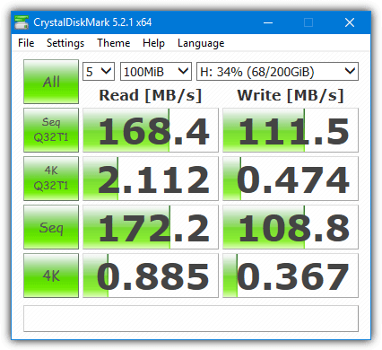Minimize the CrystalDiskMark window
Image resolution: width=382 pixels, height=350 pixels.
(x=268, y=22)
